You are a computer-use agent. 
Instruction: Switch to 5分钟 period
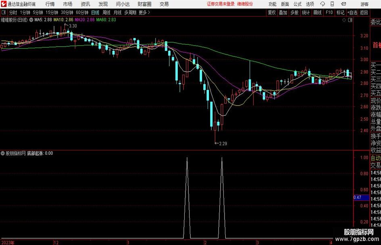tap(37, 12)
